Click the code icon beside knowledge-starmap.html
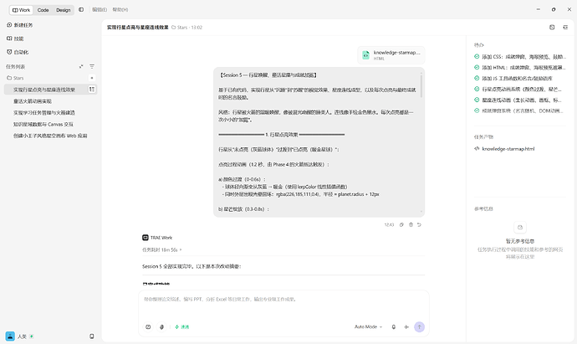 tap(477, 148)
